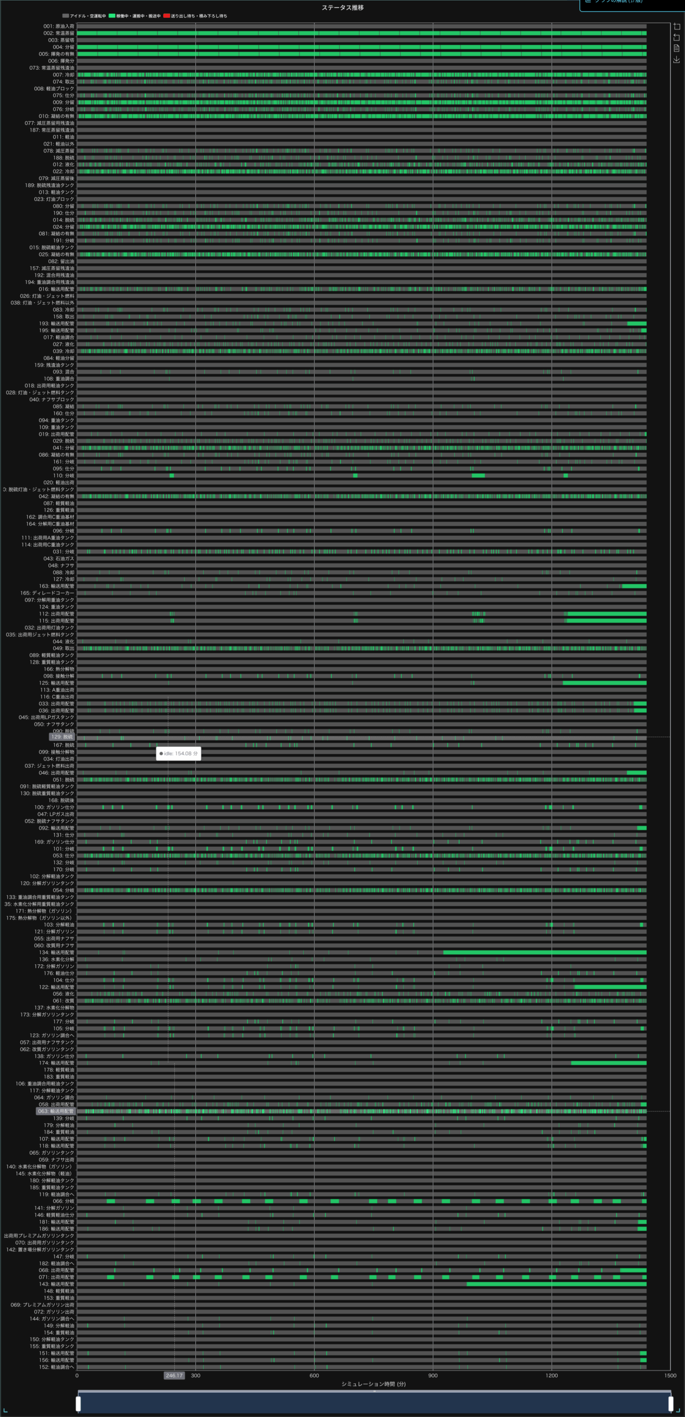This screenshot has height=1417, width=685.
Task: Click the long green bar on 143: 輸送用配管 row
Action: [x=556, y=1284]
